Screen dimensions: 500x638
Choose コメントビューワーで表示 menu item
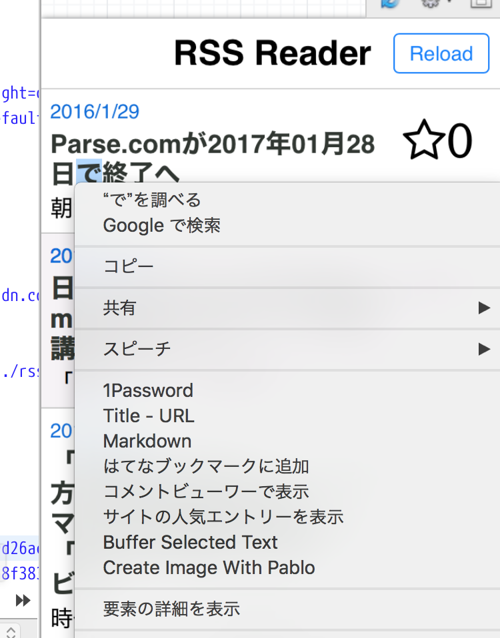[x=206, y=492]
